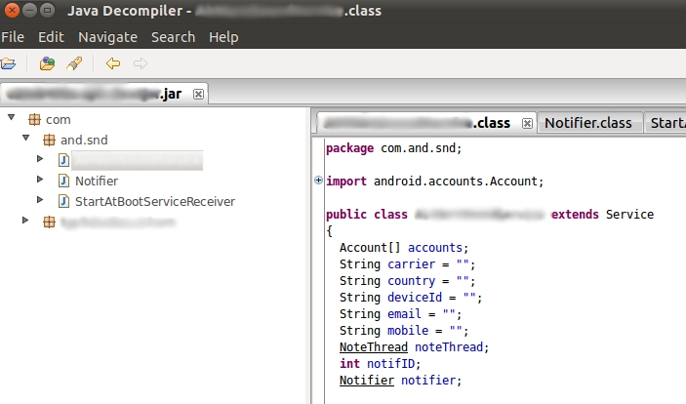
Task: Collapse the and.snd package node
Action: click(25, 140)
